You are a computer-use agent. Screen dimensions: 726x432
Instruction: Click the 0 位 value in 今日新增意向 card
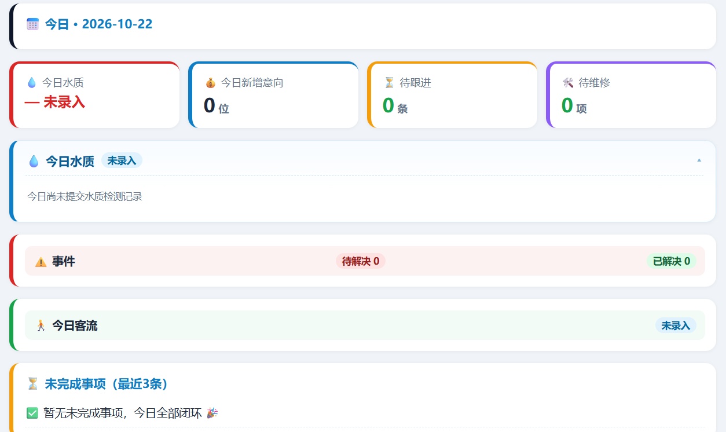(217, 106)
